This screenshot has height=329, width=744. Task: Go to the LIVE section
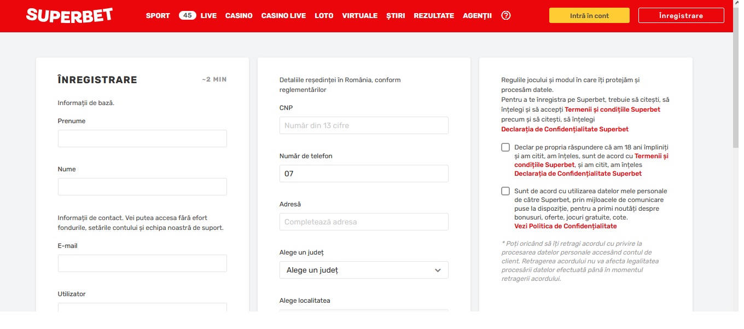coord(208,16)
